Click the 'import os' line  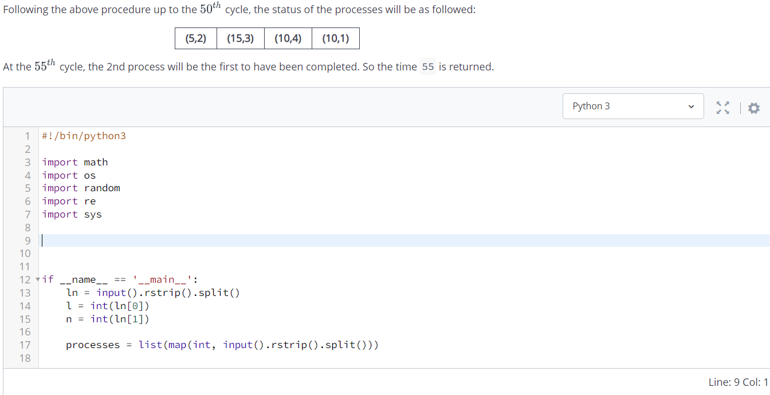pyautogui.click(x=69, y=175)
